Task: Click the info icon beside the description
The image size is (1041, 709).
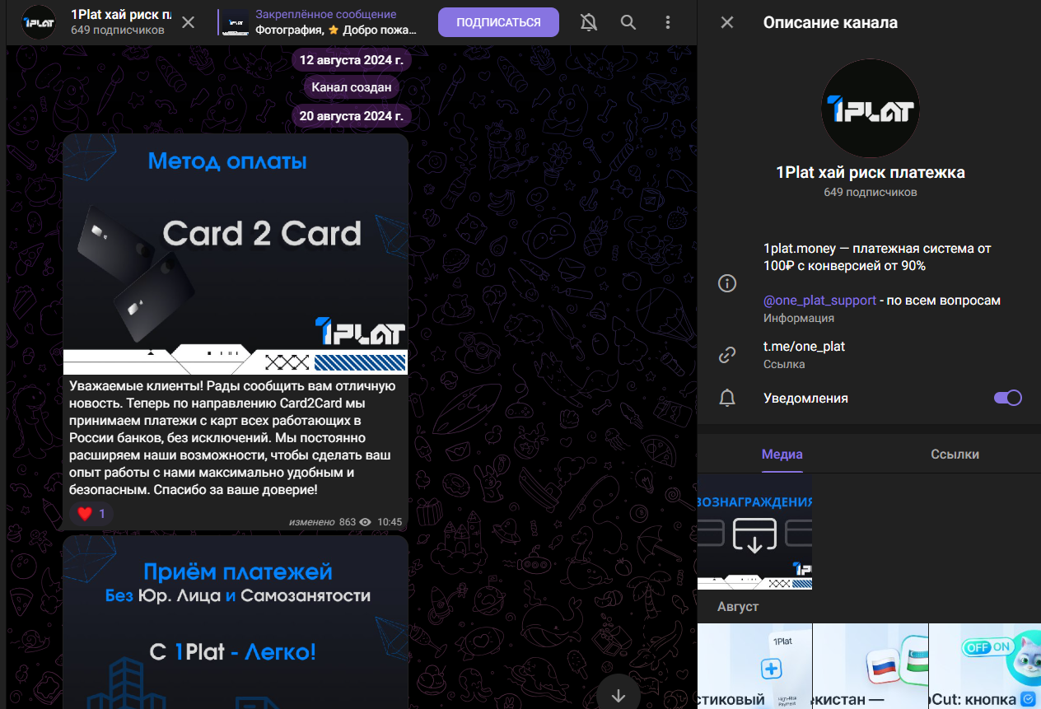Action: (727, 283)
